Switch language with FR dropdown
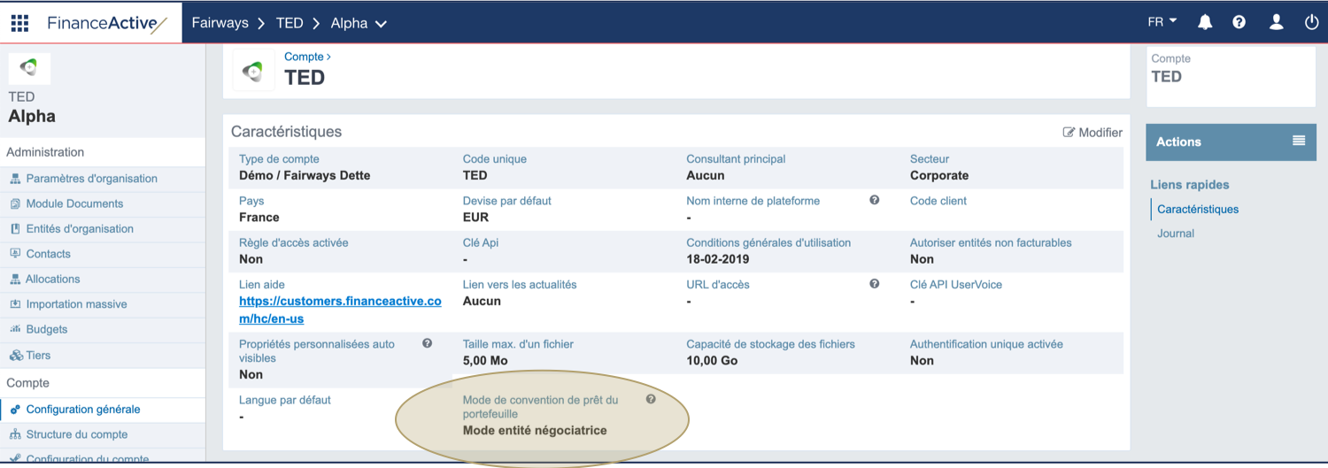The image size is (1328, 468). point(1162,22)
